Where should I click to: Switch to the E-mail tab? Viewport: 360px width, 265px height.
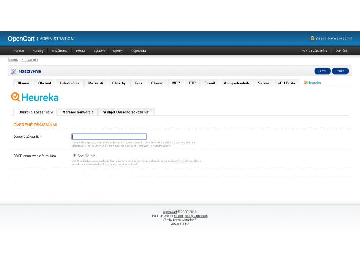point(210,83)
